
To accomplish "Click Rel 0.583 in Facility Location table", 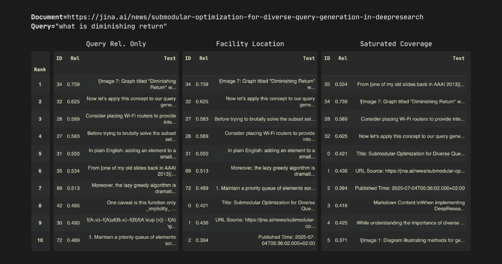I will coord(202,119).
